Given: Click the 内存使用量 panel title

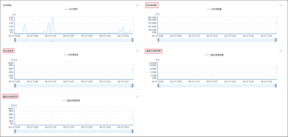Looking at the screenshot, I should [152, 5].
